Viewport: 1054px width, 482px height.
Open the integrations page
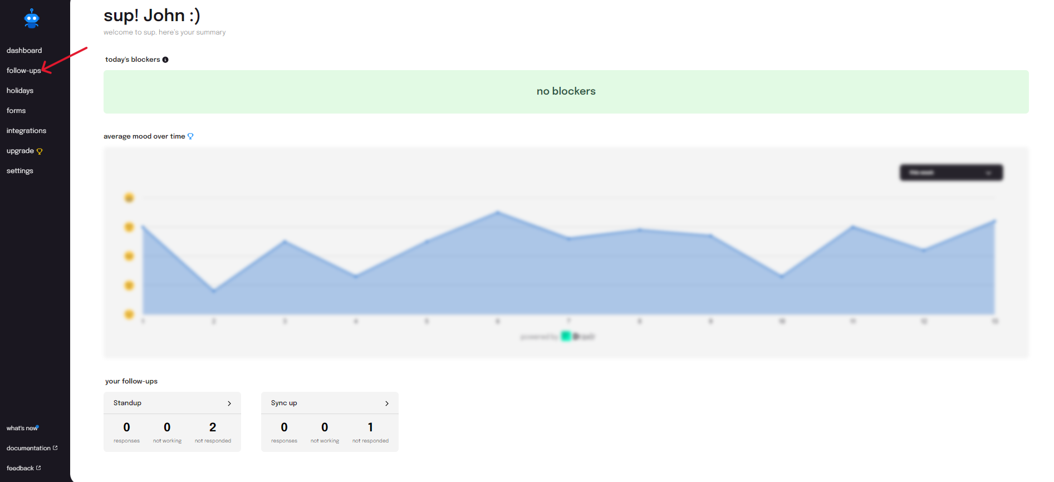[x=26, y=131]
